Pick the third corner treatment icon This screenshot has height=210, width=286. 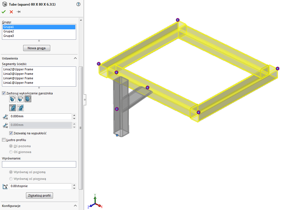(x=28, y=99)
